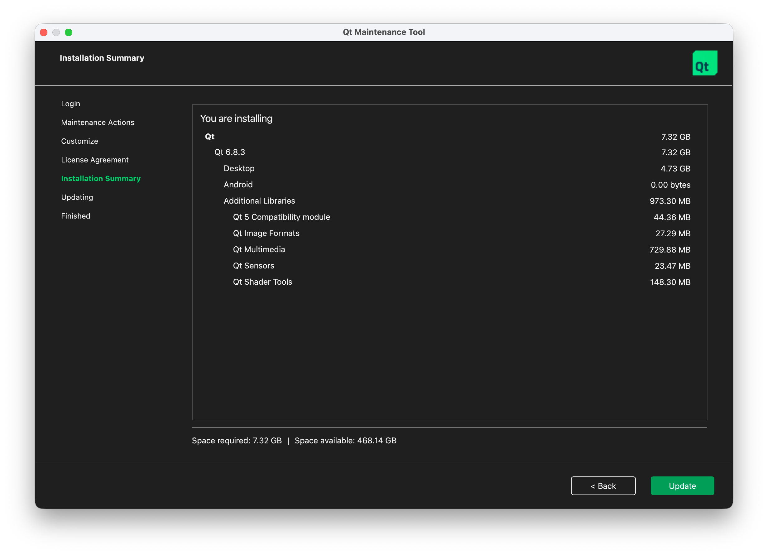Click the green Update button
768x555 pixels.
pyautogui.click(x=682, y=485)
